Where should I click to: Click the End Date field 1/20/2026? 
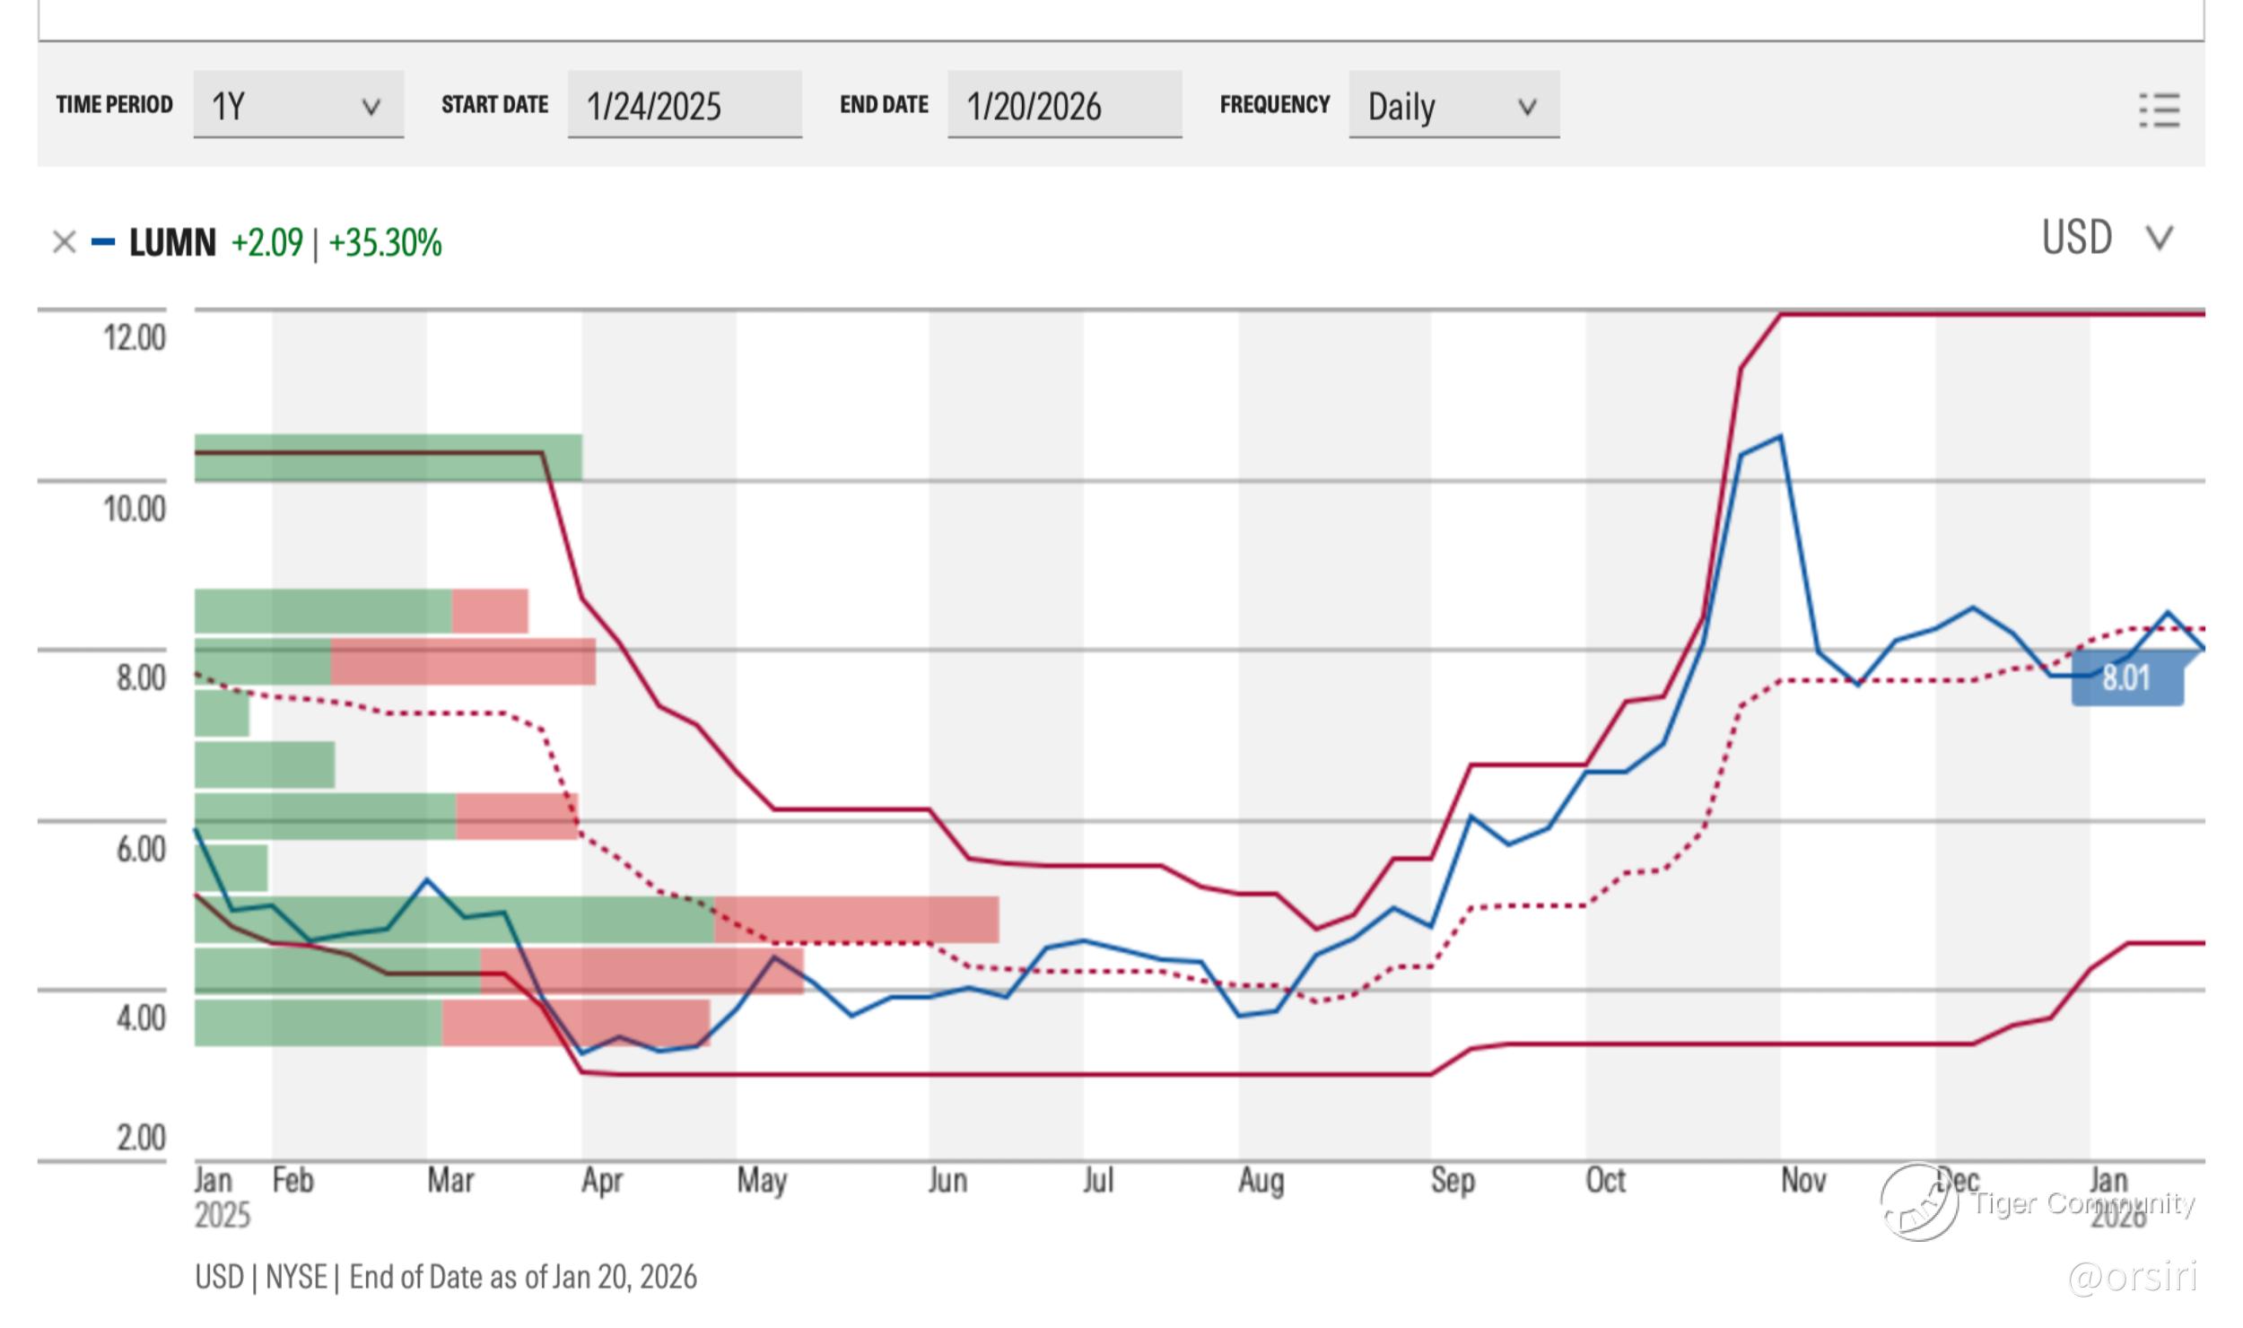click(1064, 106)
